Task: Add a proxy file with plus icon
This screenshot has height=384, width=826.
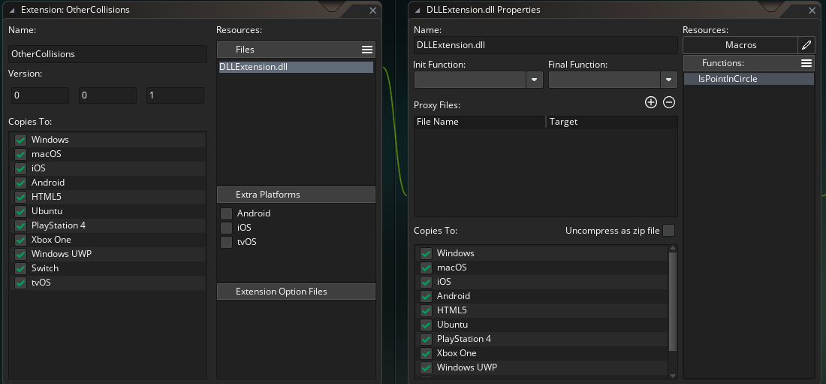Action: (650, 102)
